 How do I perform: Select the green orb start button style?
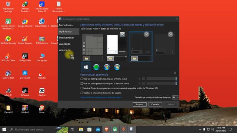coord(96,67)
